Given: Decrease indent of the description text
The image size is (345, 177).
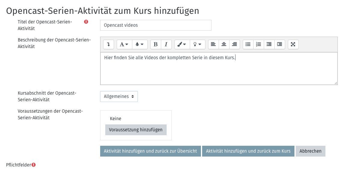Looking at the screenshot, I should pyautogui.click(x=269, y=44).
